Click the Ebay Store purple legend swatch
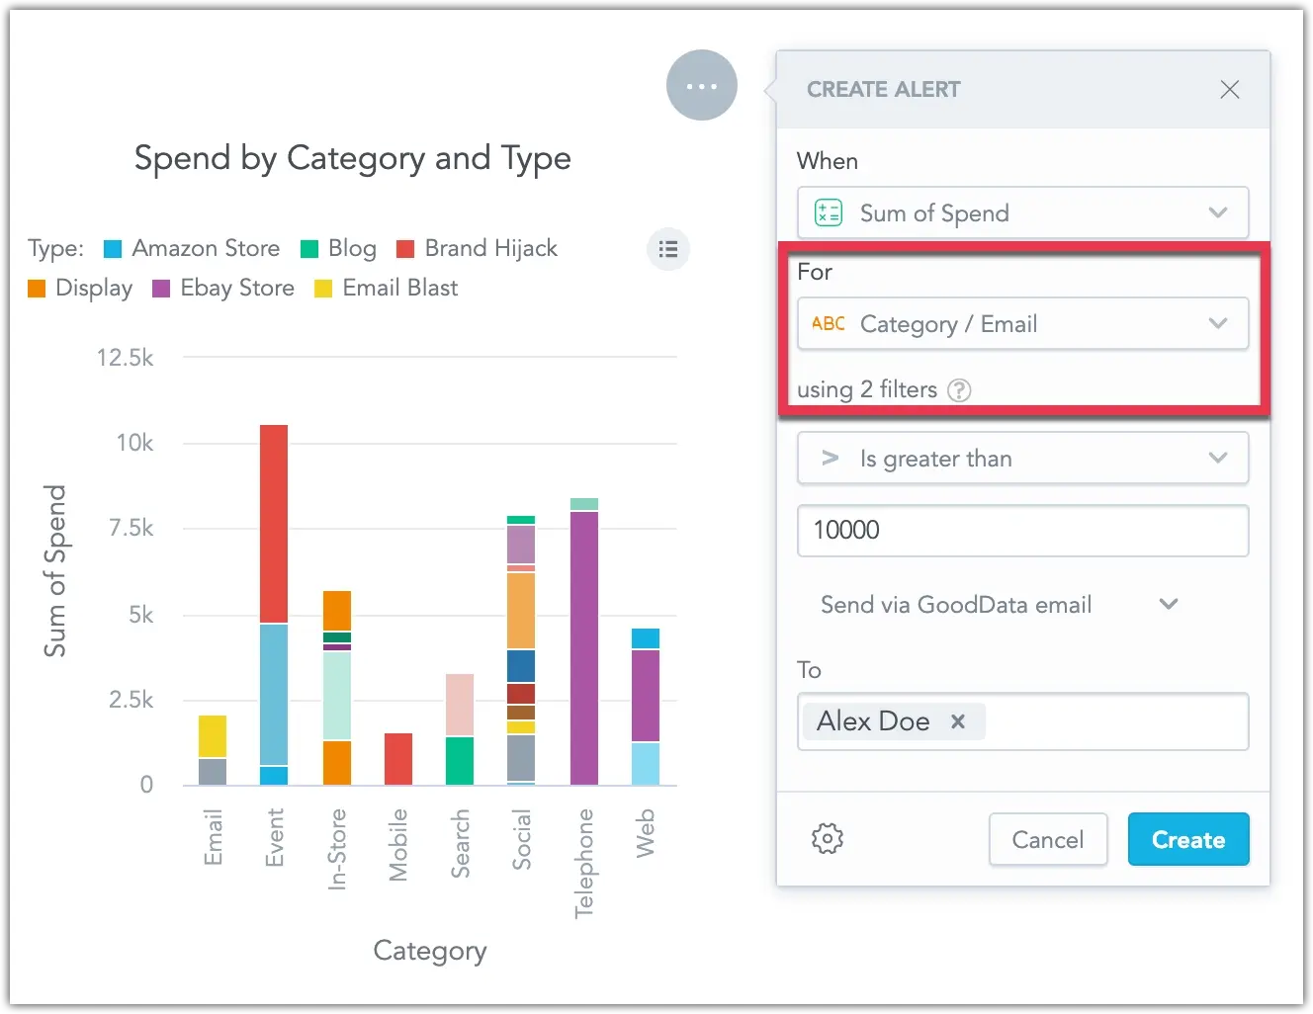This screenshot has height=1014, width=1313. click(161, 289)
